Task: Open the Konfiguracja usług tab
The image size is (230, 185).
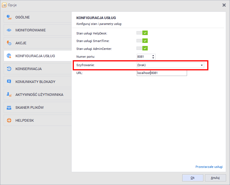Action: click(x=35, y=56)
